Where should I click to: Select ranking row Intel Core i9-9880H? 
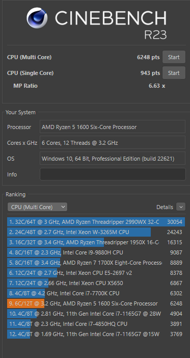[96, 252]
